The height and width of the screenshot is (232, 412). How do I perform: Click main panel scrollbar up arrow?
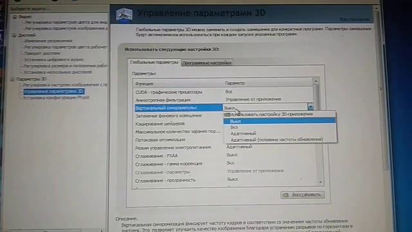click(x=376, y=8)
